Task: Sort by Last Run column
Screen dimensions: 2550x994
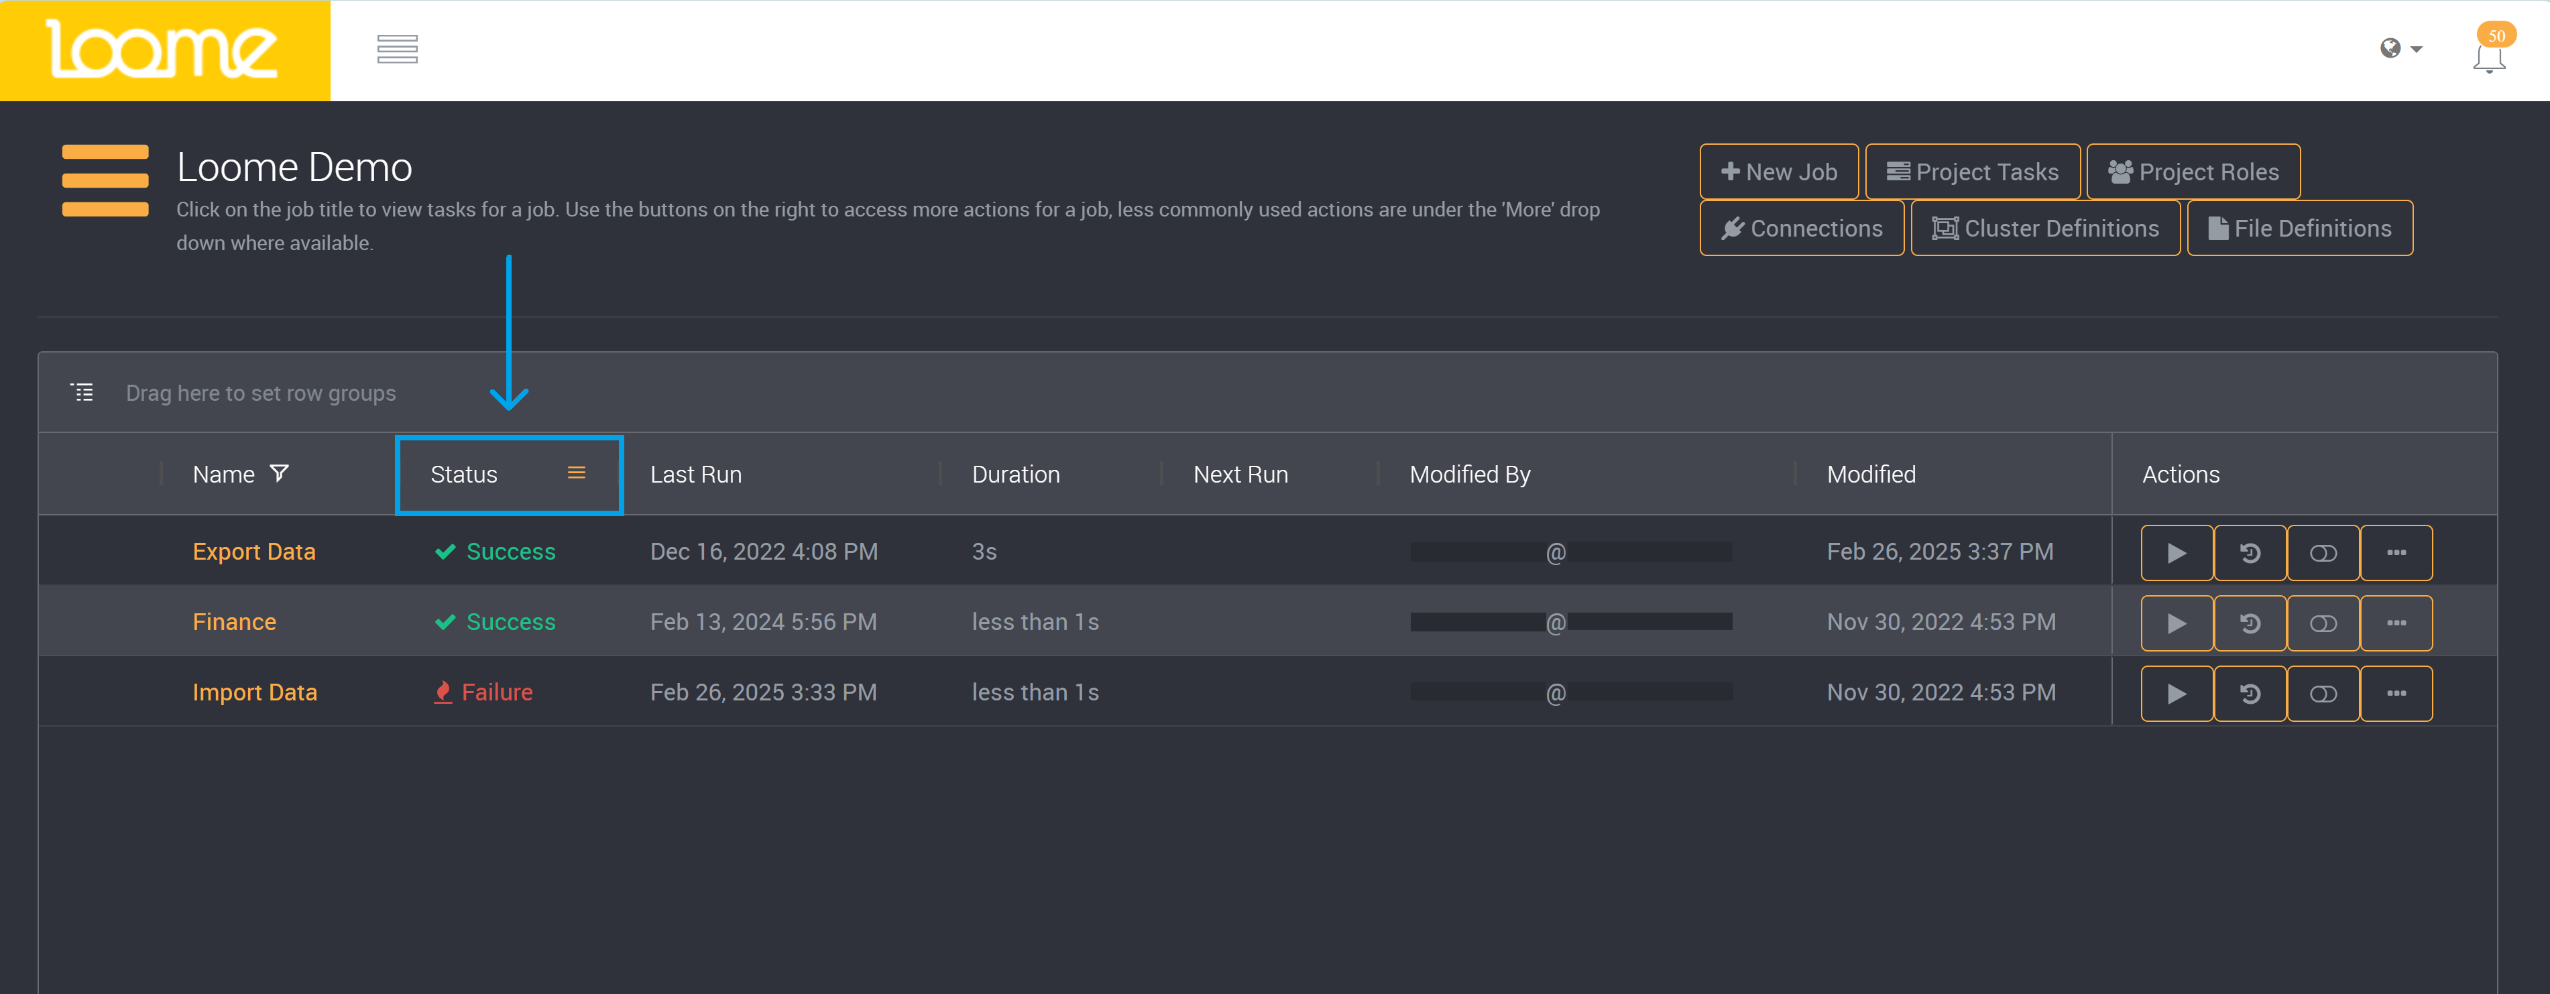Action: point(696,475)
